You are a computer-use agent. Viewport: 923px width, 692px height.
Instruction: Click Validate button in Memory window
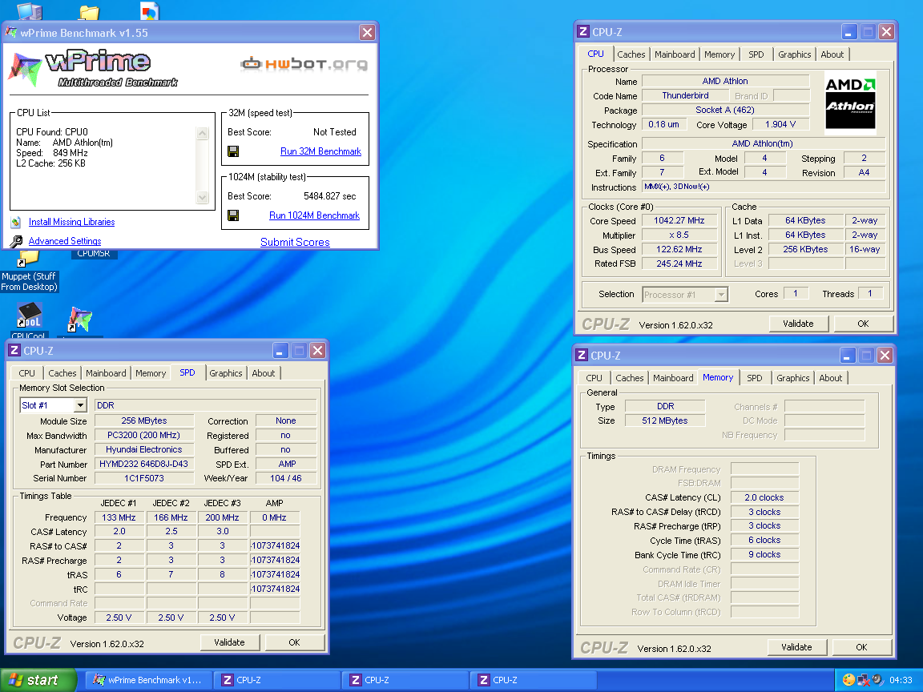point(796,647)
